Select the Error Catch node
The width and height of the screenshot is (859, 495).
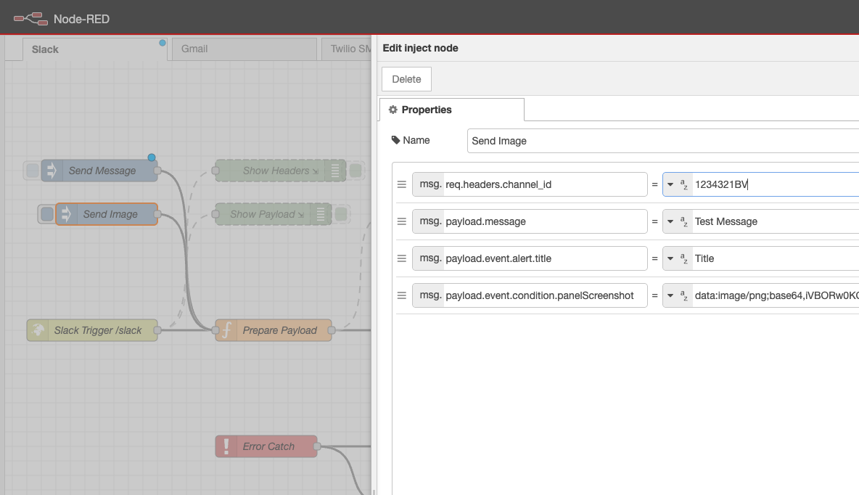[266, 446]
